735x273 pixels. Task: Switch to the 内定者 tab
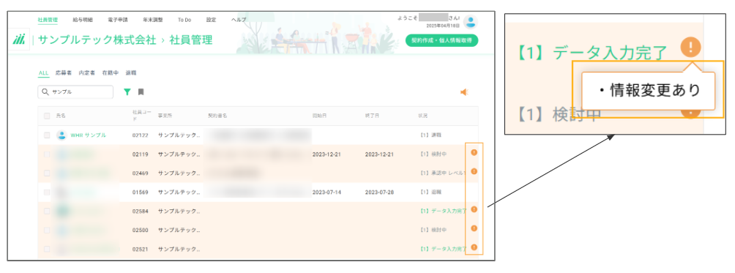[x=86, y=73]
